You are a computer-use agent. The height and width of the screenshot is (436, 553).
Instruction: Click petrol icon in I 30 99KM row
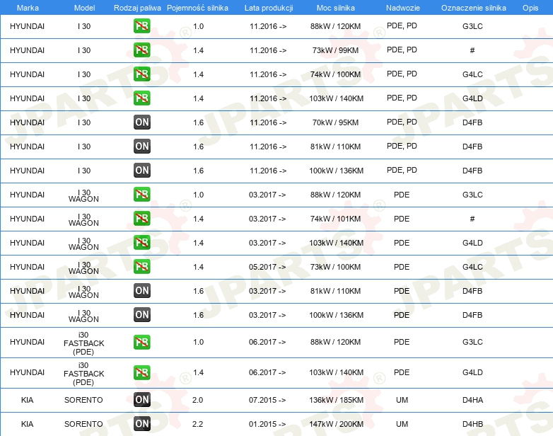141,50
